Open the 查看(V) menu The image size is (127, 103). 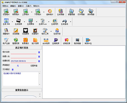tap(21, 6)
